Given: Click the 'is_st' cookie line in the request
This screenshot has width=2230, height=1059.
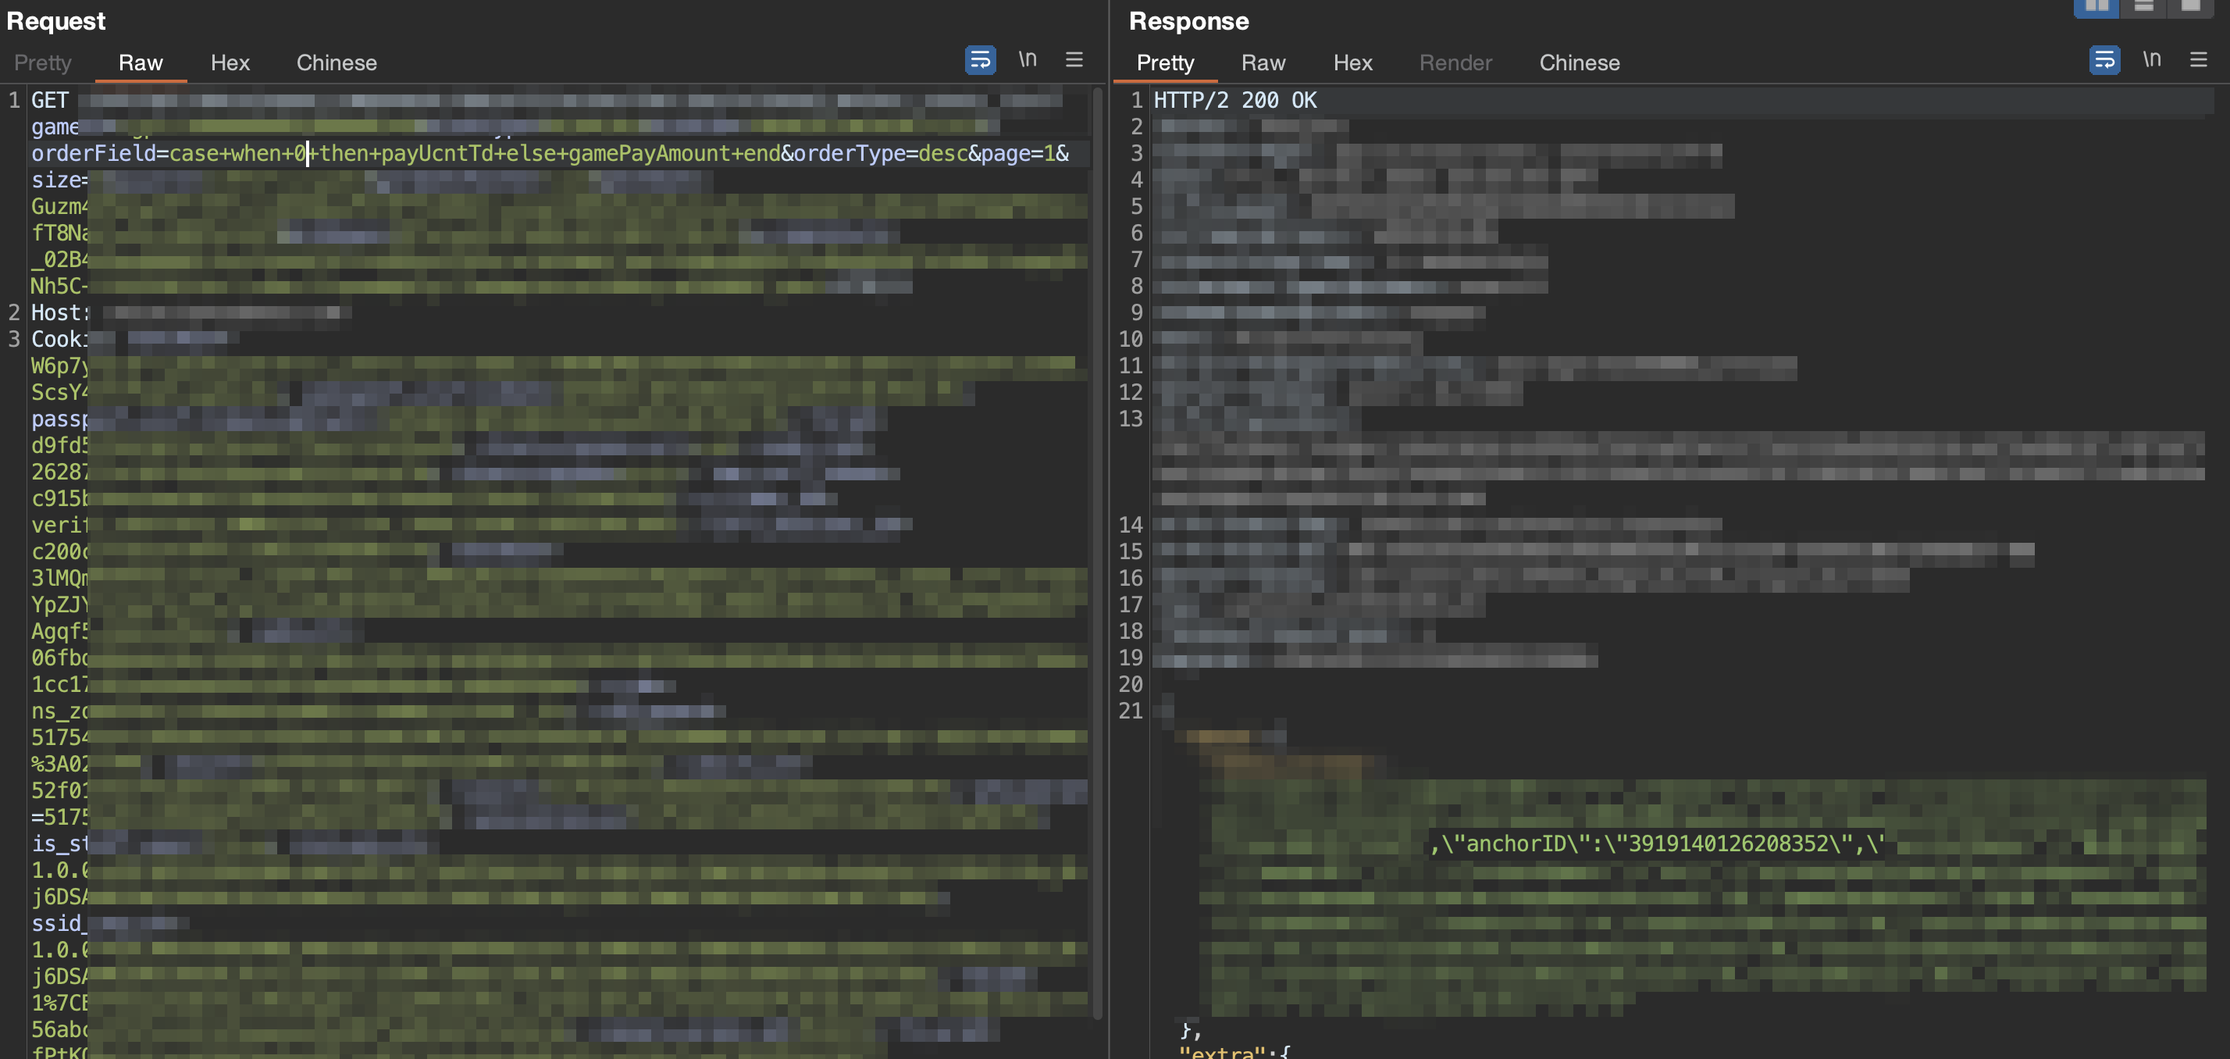Looking at the screenshot, I should (x=59, y=844).
